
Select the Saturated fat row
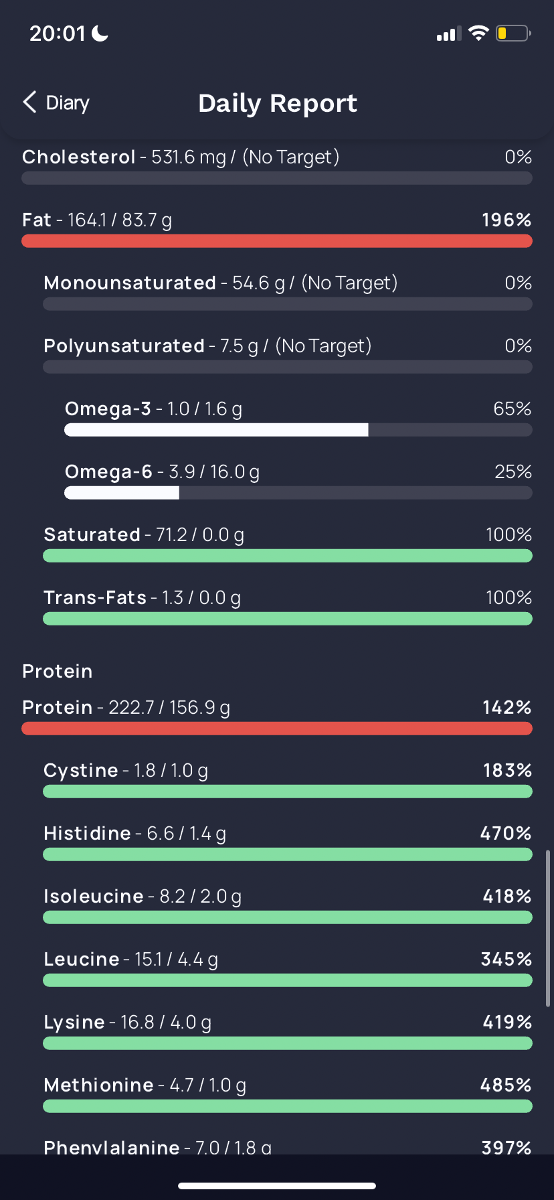click(x=288, y=543)
